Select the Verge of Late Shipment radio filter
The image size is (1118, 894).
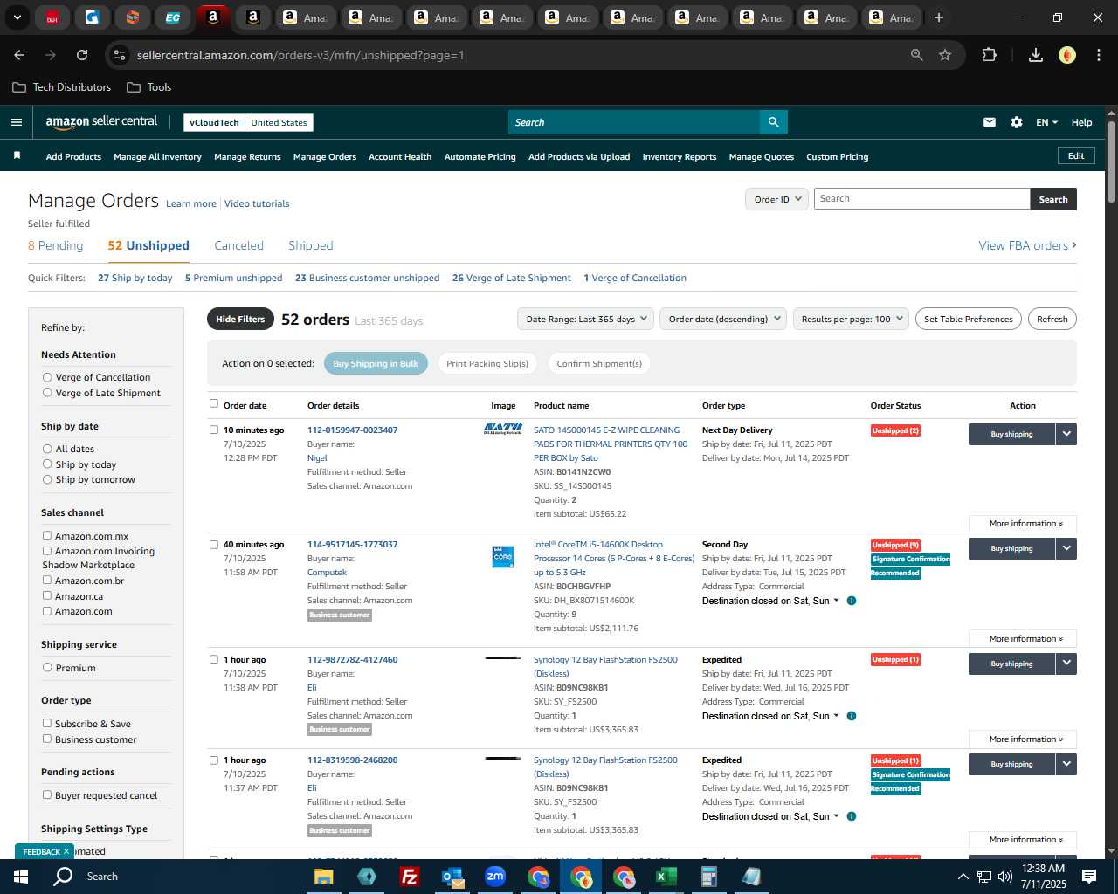coord(47,393)
